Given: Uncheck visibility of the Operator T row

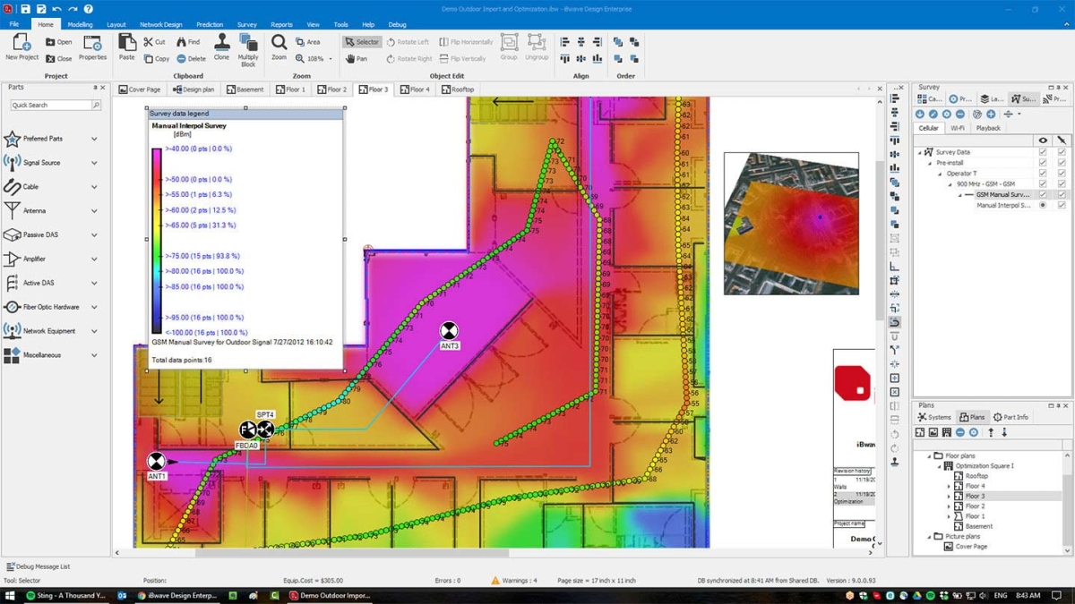Looking at the screenshot, I should click(1043, 174).
